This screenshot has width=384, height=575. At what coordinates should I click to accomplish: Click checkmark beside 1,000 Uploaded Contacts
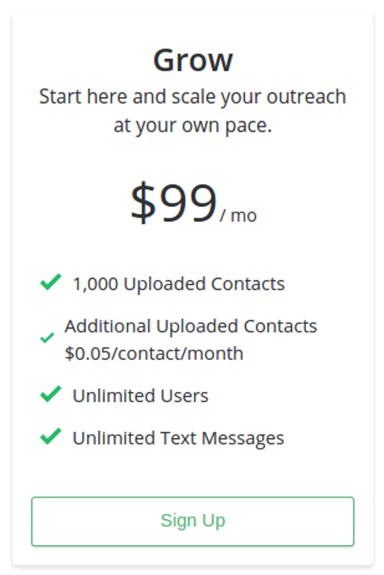51,282
